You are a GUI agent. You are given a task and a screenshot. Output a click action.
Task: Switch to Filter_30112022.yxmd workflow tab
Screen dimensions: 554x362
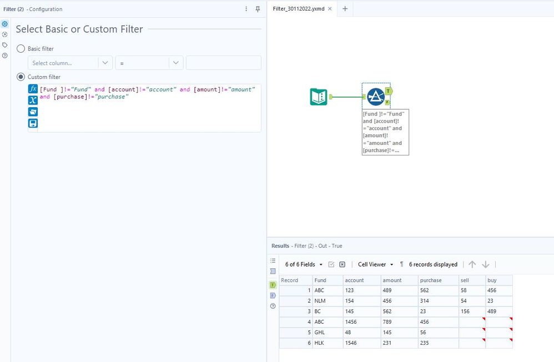tap(299, 9)
